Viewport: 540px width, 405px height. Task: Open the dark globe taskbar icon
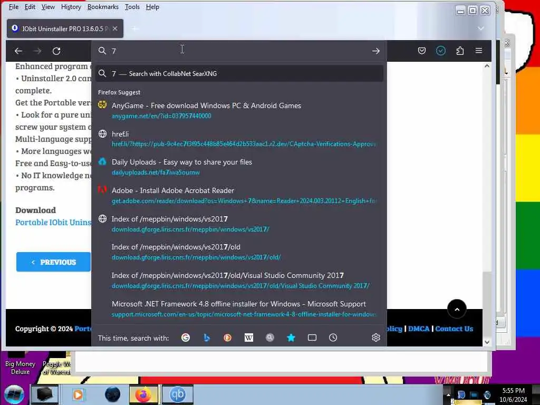(x=113, y=394)
